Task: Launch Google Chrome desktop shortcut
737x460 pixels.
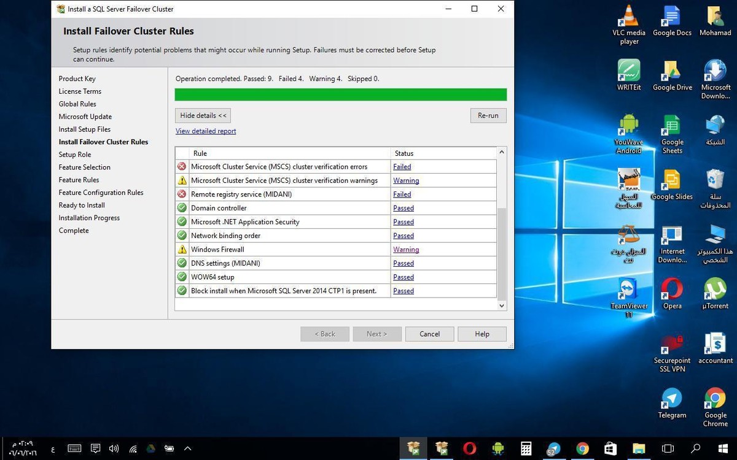Action: 716,407
